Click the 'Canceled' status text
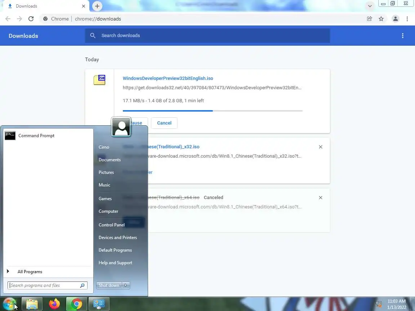This screenshot has width=415, height=311. [213, 198]
